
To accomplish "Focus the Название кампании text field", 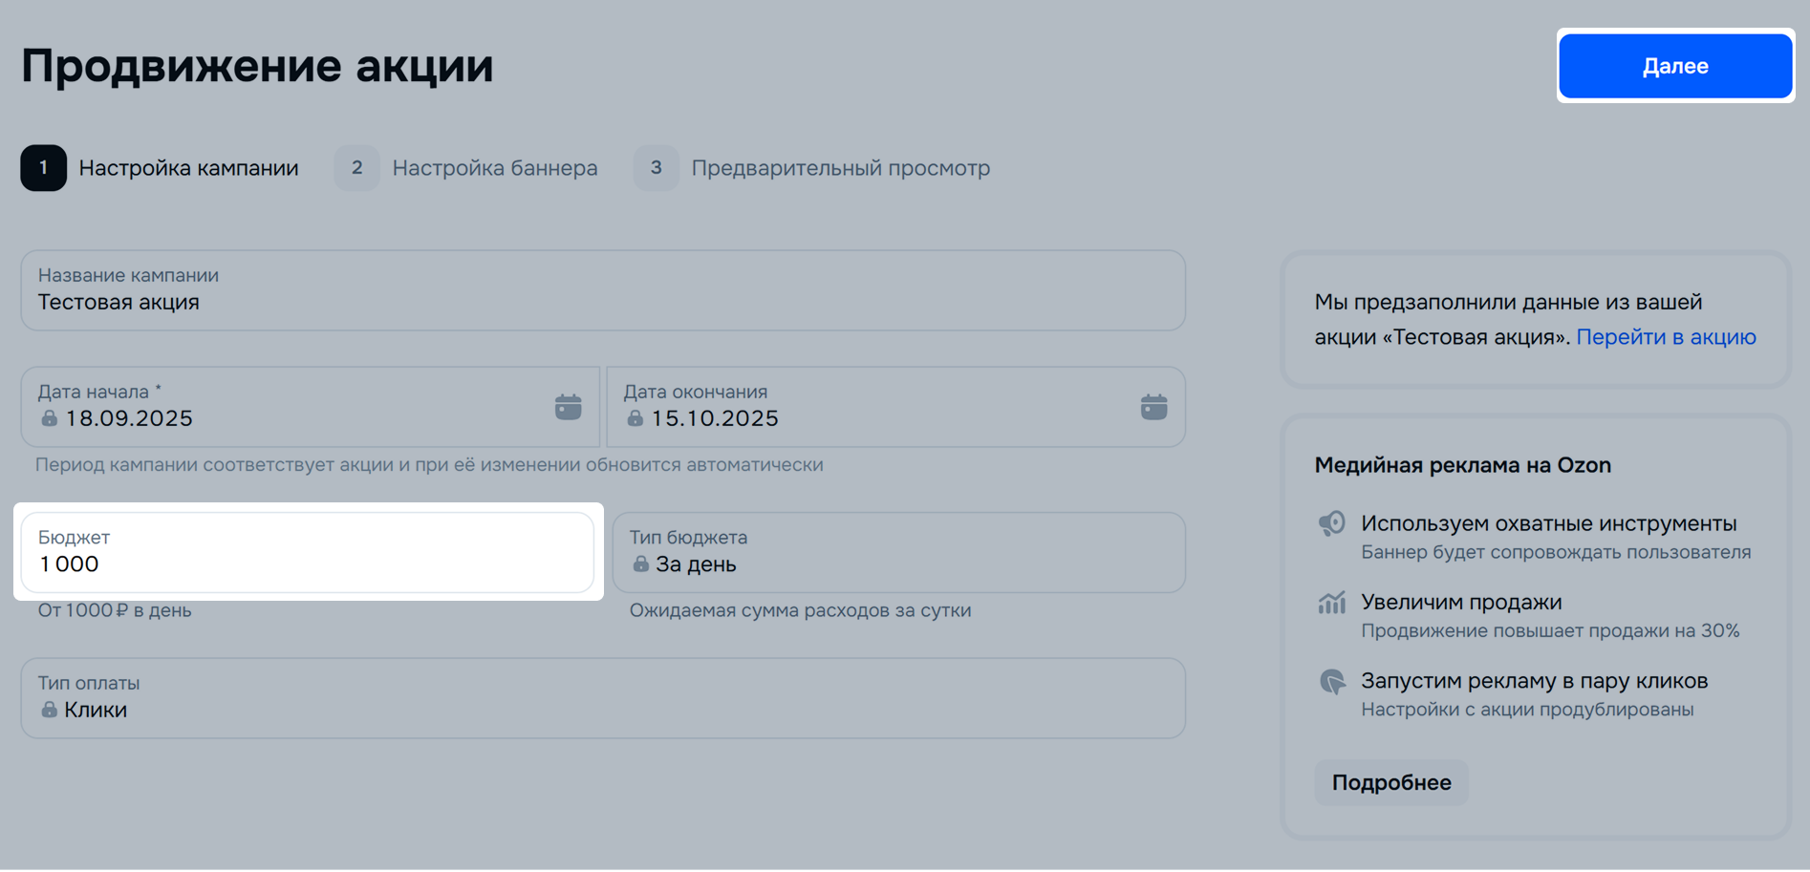I will pos(602,291).
